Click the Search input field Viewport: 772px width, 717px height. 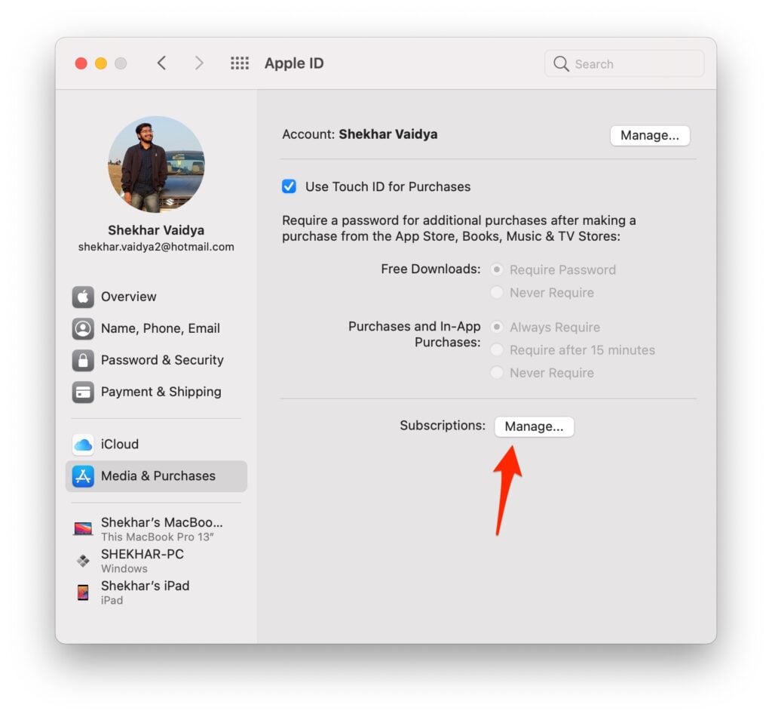tap(623, 63)
